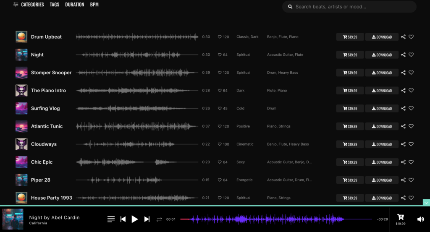Open the Categories filter dropdown
Image resolution: width=430 pixels, height=232 pixels.
[32, 5]
